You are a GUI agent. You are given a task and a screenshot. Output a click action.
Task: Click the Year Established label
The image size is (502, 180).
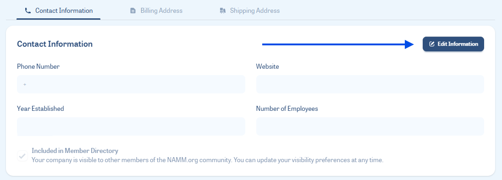pos(40,109)
